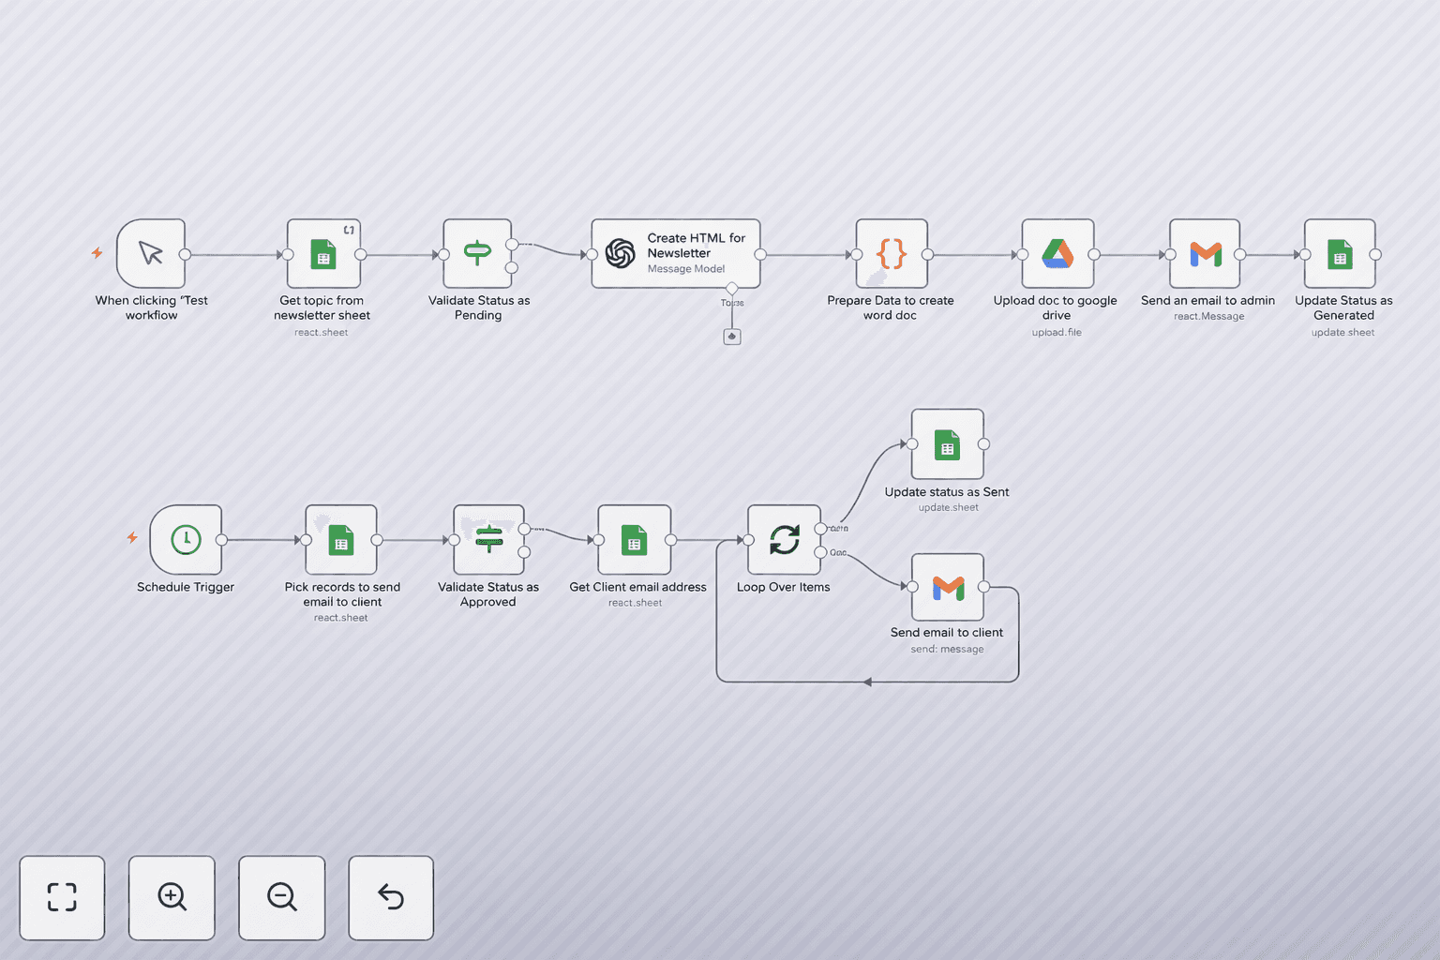Fit the workflow to the view
This screenshot has height=960, width=1440.
62,897
